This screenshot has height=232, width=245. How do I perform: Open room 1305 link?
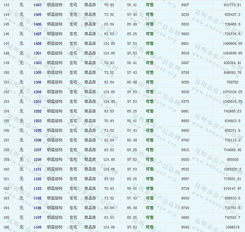click(38, 73)
